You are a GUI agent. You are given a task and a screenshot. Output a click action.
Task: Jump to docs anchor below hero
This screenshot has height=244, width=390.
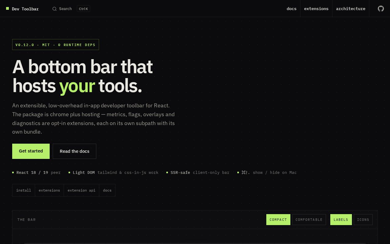107,190
